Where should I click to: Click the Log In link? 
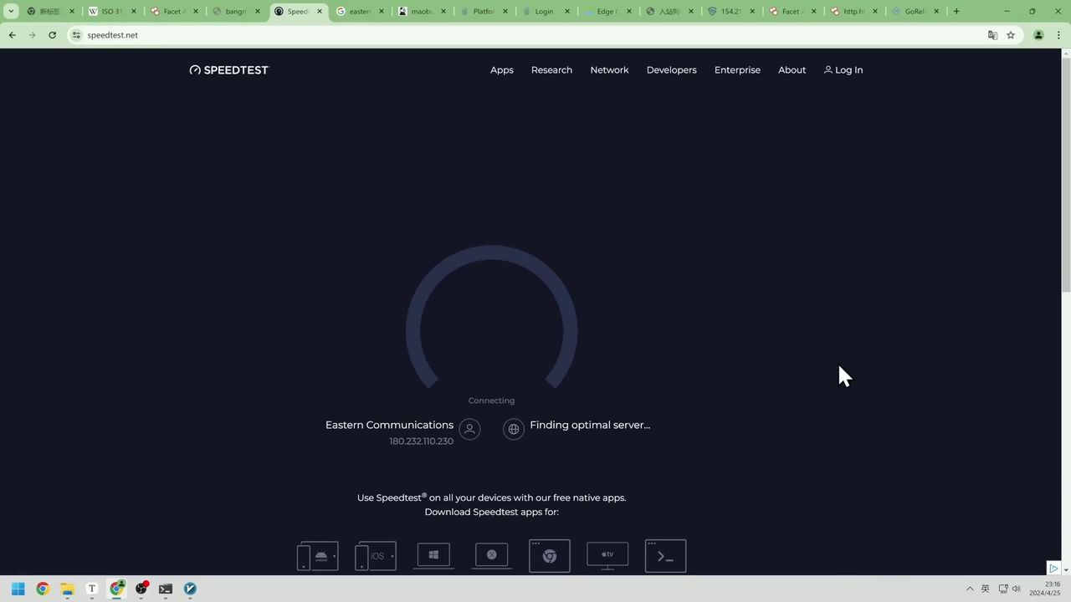click(x=843, y=70)
